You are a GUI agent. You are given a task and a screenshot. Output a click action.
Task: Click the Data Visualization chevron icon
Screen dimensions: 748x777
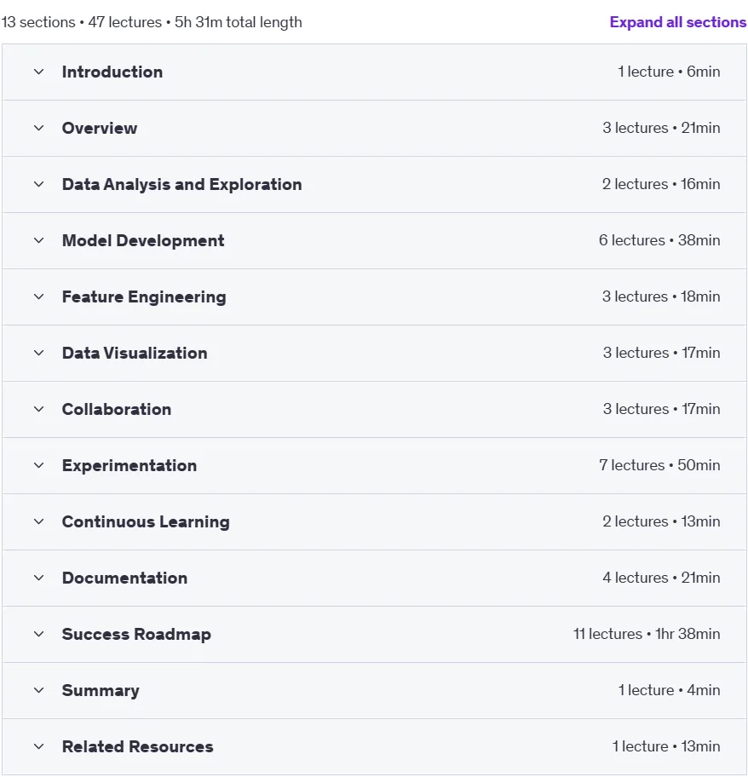38,353
